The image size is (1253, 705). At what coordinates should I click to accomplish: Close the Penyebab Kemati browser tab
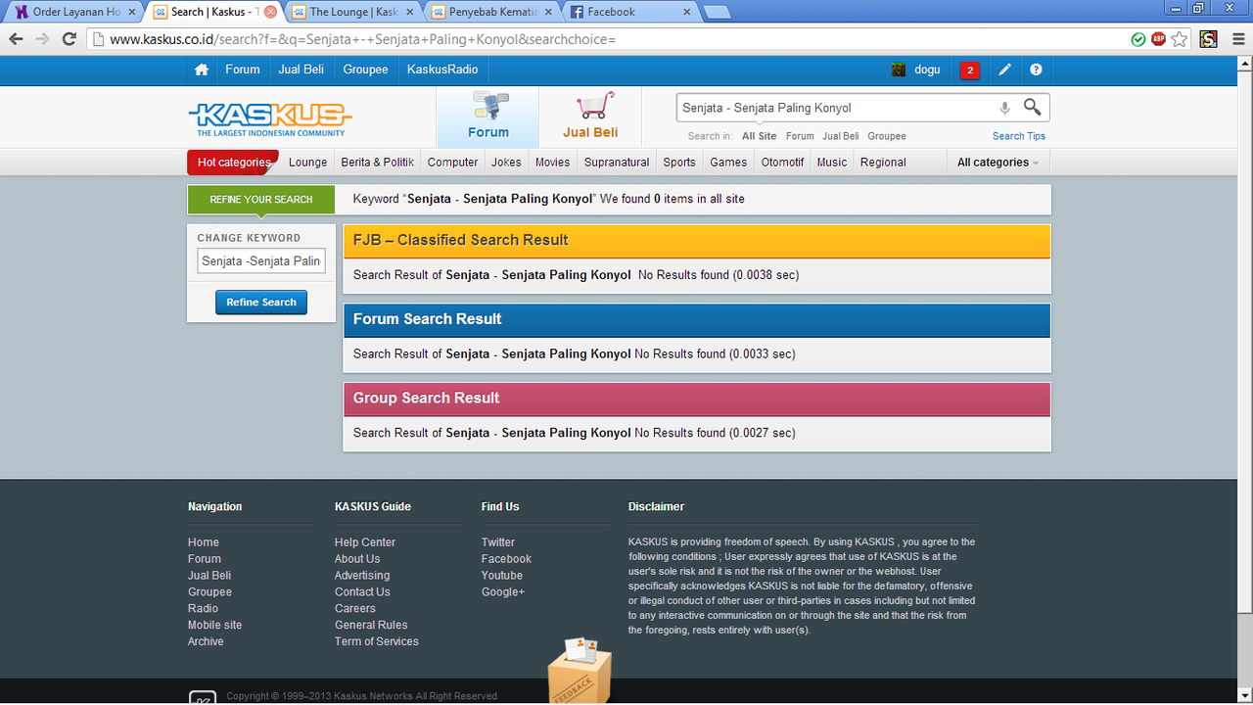pyautogui.click(x=548, y=12)
